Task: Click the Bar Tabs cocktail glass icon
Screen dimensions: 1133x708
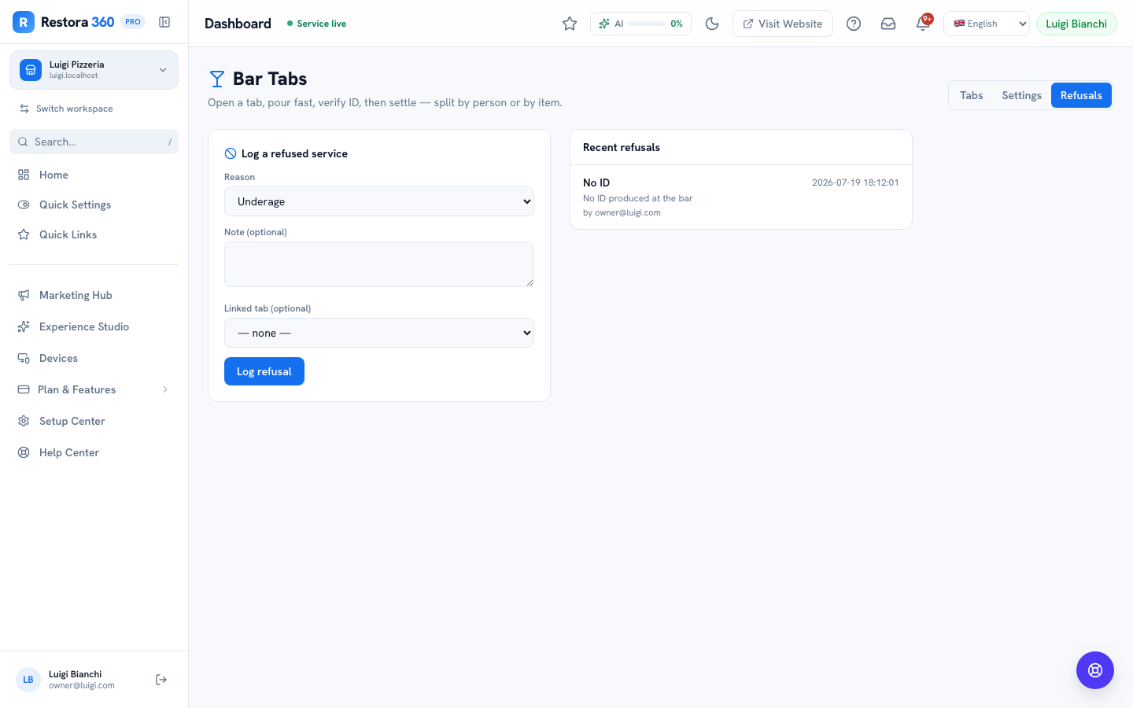Action: (217, 79)
